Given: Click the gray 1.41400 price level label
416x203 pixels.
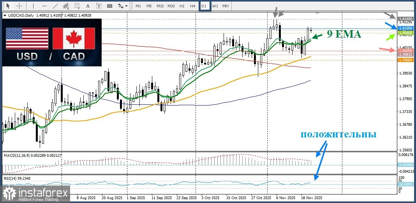Looking at the screenshot, I should tap(405, 19).
